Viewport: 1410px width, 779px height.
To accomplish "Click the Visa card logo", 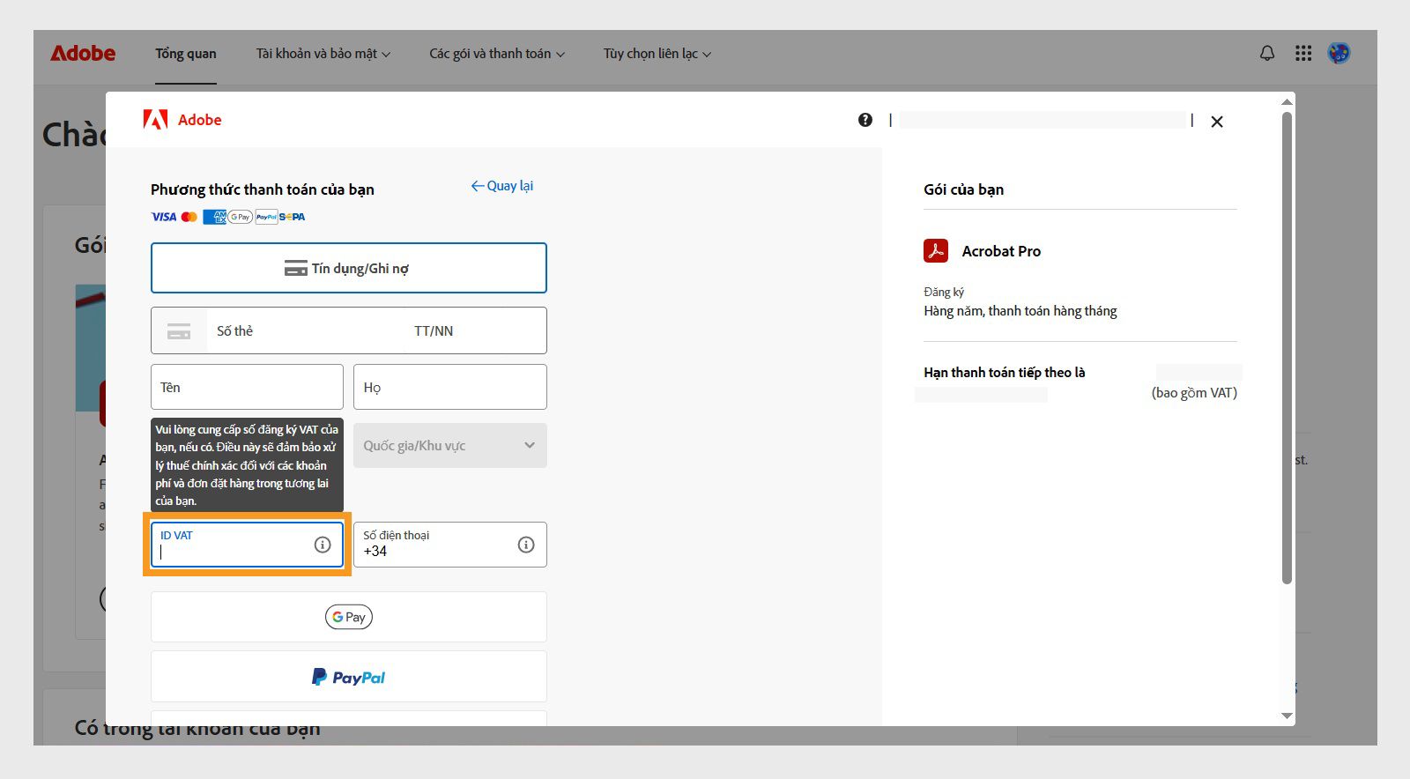I will pyautogui.click(x=164, y=217).
